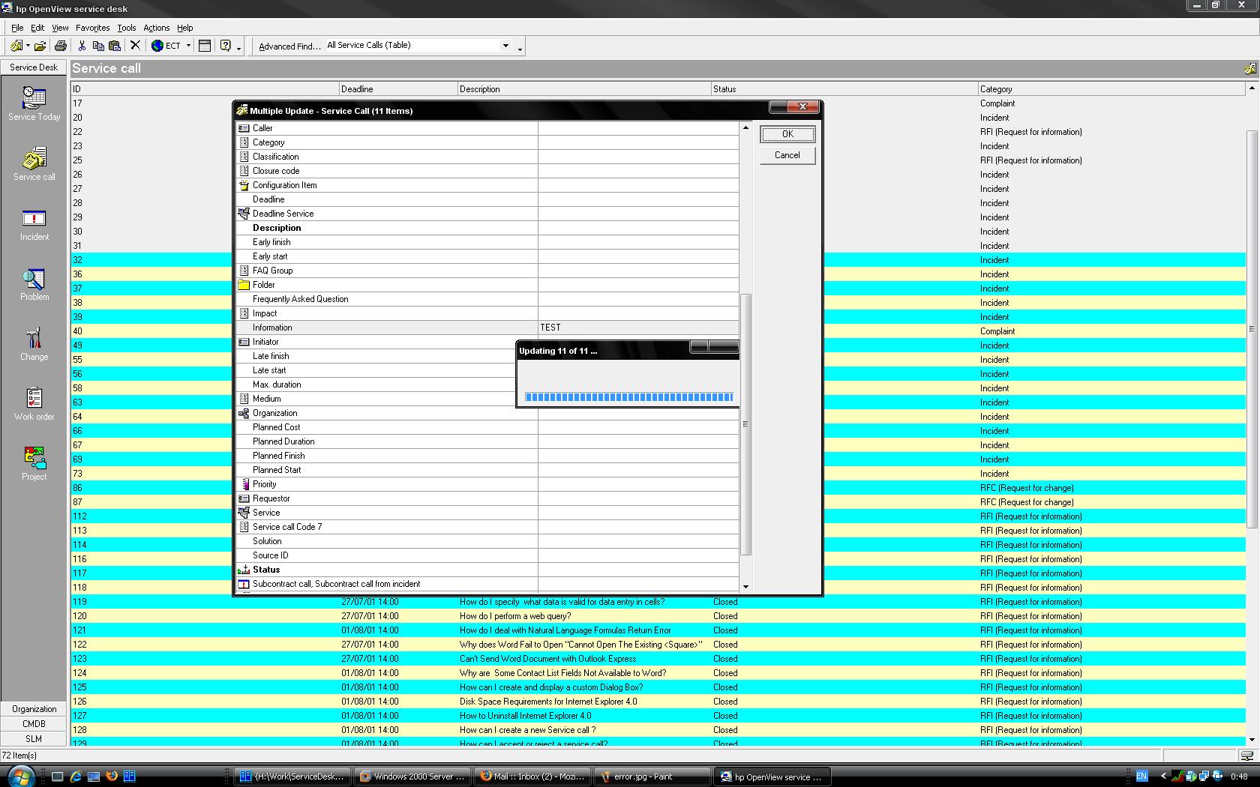The image size is (1260, 787).
Task: Click the Information field value TEST
Action: click(638, 328)
